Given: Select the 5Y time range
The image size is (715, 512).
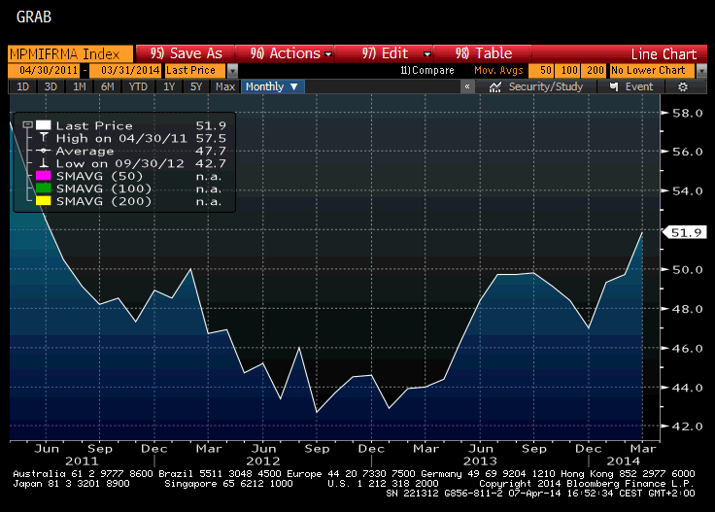Looking at the screenshot, I should click(x=196, y=86).
